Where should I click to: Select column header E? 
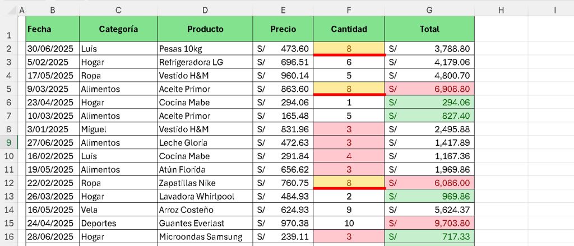click(283, 11)
